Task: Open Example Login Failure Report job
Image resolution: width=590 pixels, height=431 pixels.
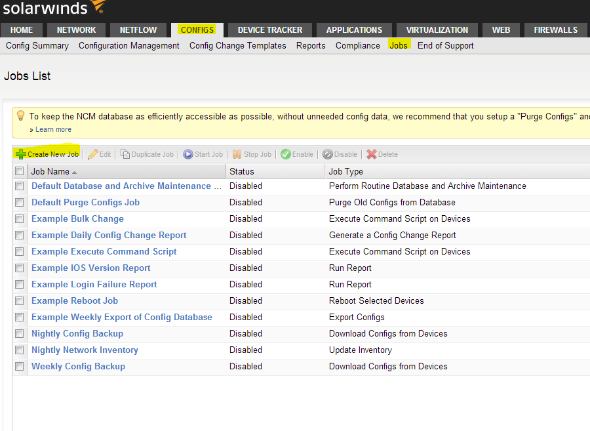Action: click(94, 285)
